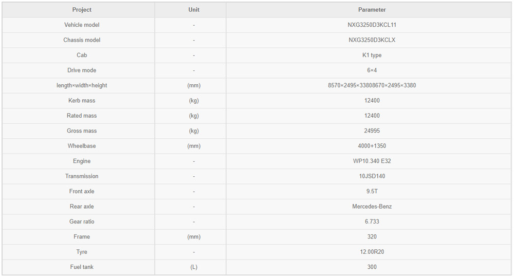Click transmission value 10JSD140

[x=372, y=176]
